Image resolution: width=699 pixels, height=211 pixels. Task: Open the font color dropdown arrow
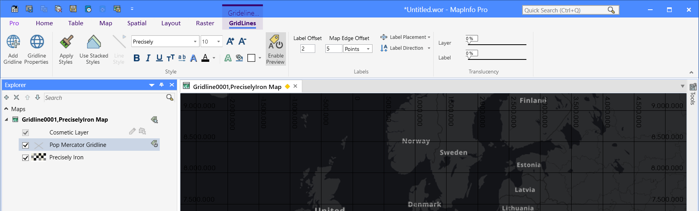(x=214, y=58)
